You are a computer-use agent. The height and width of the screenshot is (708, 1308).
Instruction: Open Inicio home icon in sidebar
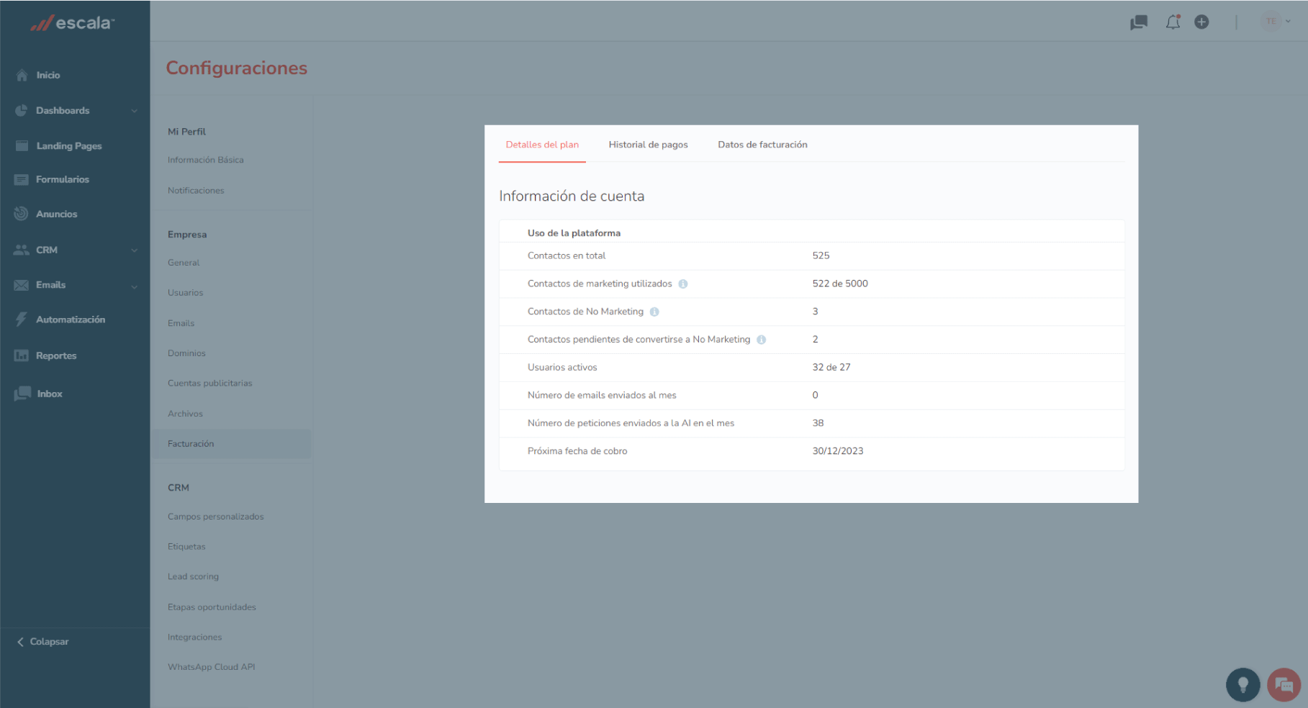[x=22, y=75]
